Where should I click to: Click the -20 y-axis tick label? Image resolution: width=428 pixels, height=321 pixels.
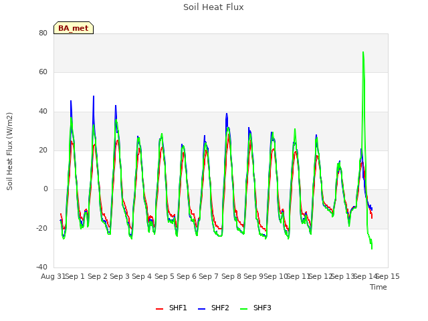(x=41, y=228)
